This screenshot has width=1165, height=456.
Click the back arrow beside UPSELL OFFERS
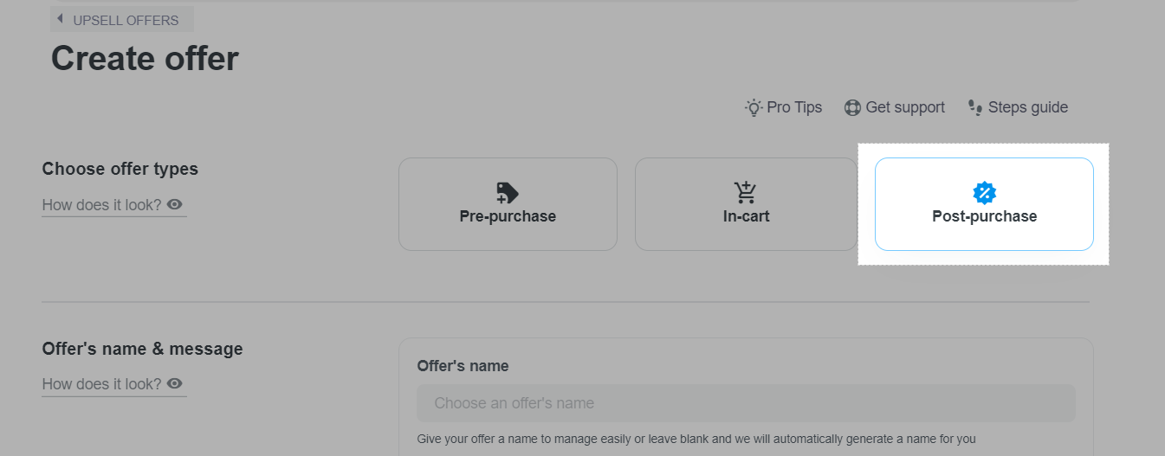pos(60,19)
